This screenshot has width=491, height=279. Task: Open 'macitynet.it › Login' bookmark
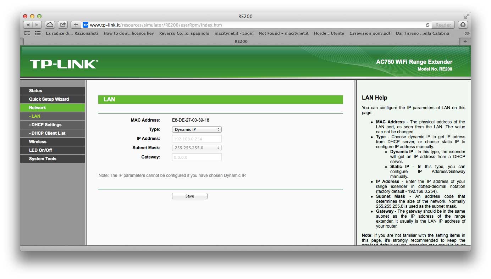(x=234, y=33)
